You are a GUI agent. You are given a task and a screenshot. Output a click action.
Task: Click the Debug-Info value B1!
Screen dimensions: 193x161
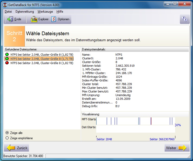118,106
